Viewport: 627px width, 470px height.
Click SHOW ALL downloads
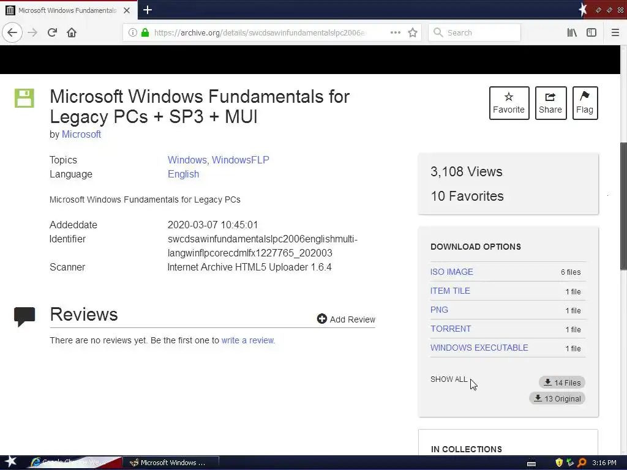tap(449, 379)
